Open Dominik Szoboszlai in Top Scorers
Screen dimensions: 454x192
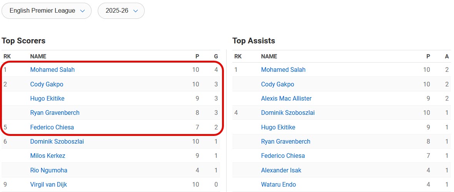57,142
